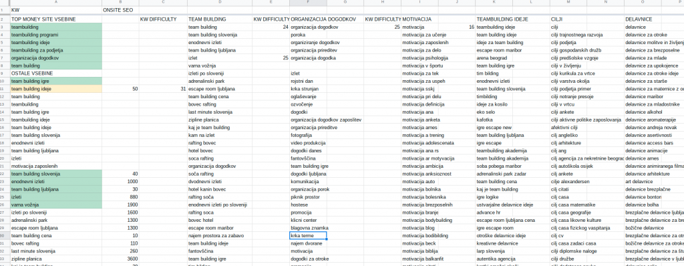Select the 'božične delavnice' cell
Screen dimensions: 684x266
click(x=644, y=228)
